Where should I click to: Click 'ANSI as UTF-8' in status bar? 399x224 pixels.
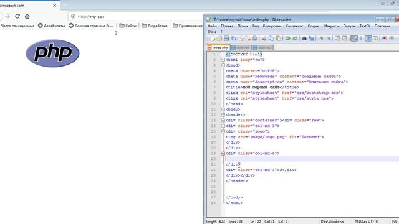click(x=366, y=222)
